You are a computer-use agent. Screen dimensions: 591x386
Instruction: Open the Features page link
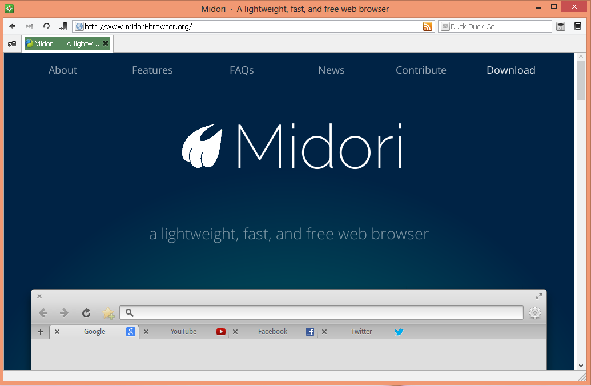(x=152, y=70)
